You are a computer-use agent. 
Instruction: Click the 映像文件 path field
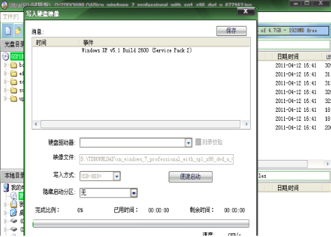pyautogui.click(x=157, y=159)
